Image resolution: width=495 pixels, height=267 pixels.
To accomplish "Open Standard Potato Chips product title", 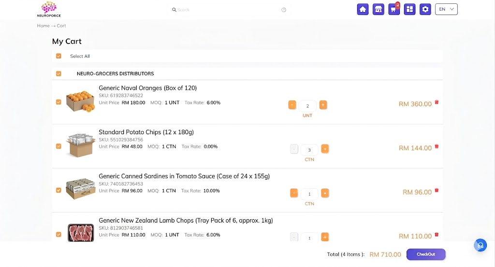I will [146, 132].
